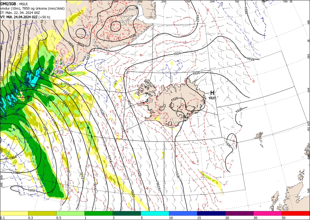Click the '15W' longitude label at top
The width and height of the screenshot is (310, 220).
(188, 2)
